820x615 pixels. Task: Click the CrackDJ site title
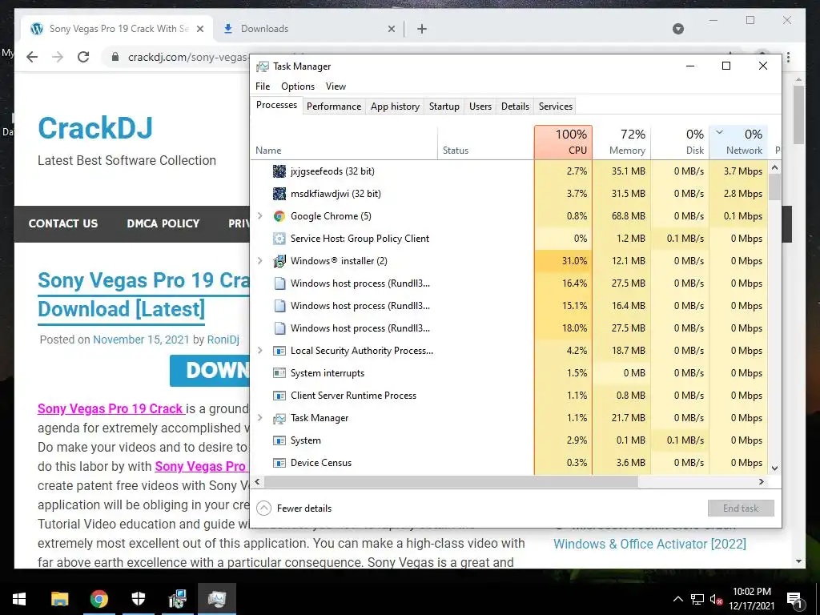[x=95, y=128]
